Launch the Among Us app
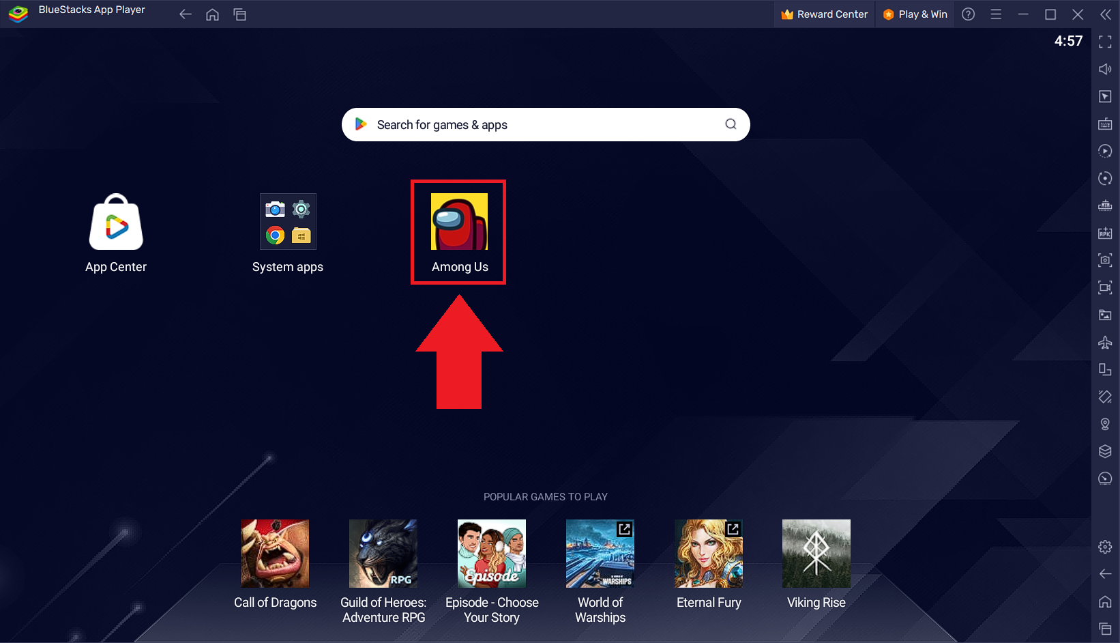This screenshot has height=643, width=1120. click(x=459, y=222)
